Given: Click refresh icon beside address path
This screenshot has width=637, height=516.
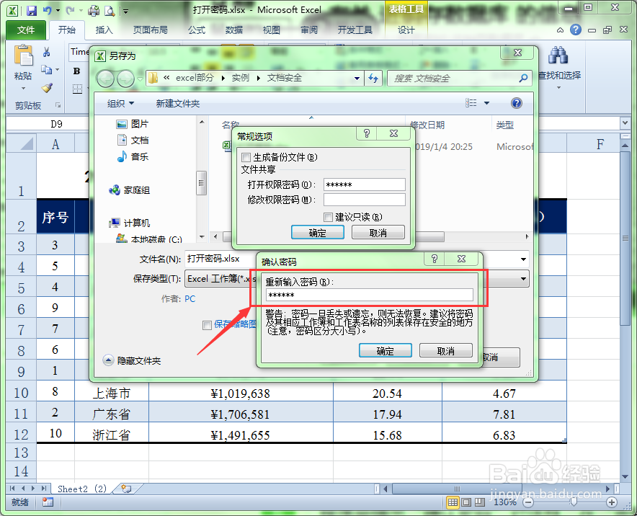Looking at the screenshot, I should click(x=373, y=78).
